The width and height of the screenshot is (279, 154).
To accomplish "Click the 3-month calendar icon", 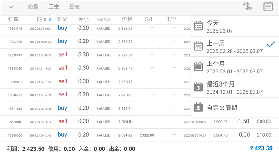I will [x=198, y=87].
